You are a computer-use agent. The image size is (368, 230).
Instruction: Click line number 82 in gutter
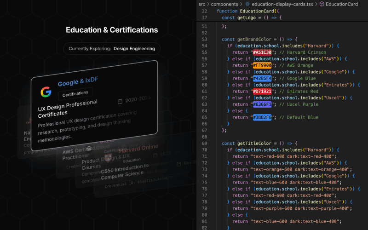[204, 228]
